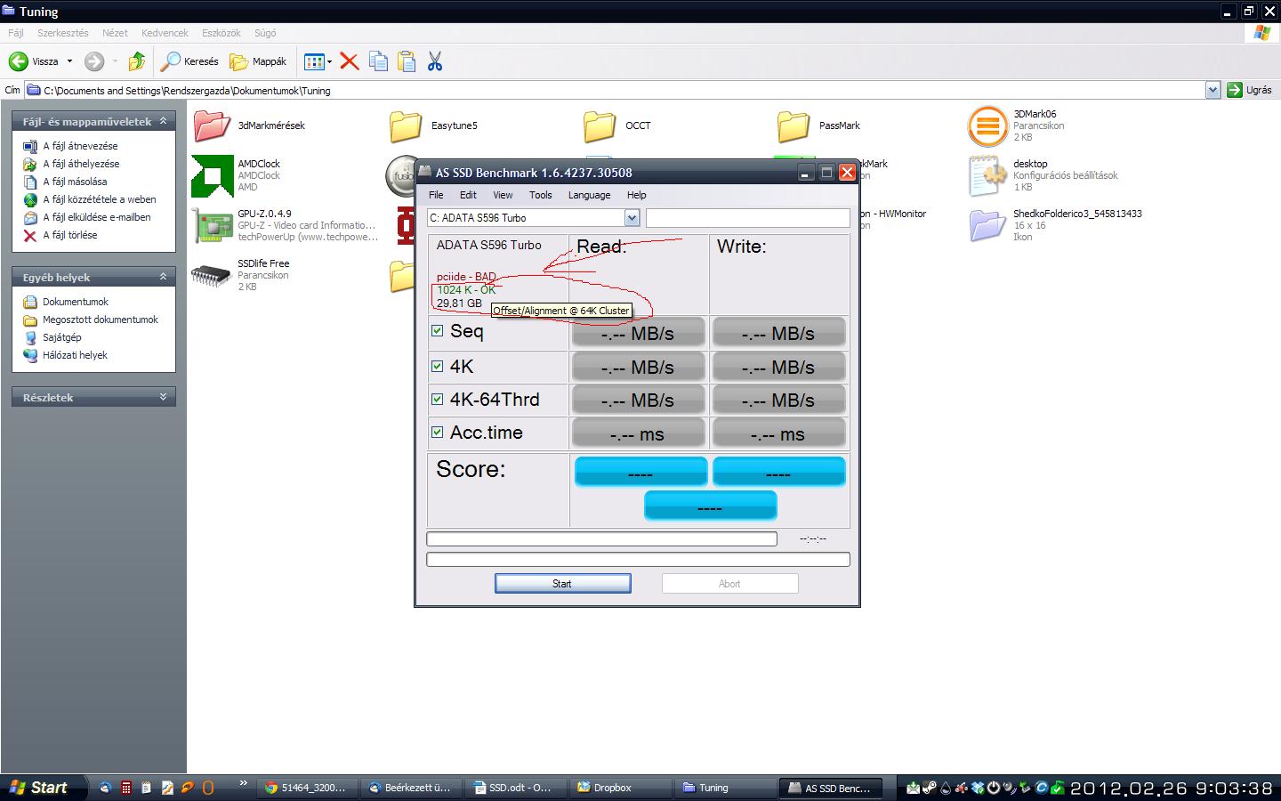Select the 3dMarkmérések folder
This screenshot has height=801, width=1281.
212,125
